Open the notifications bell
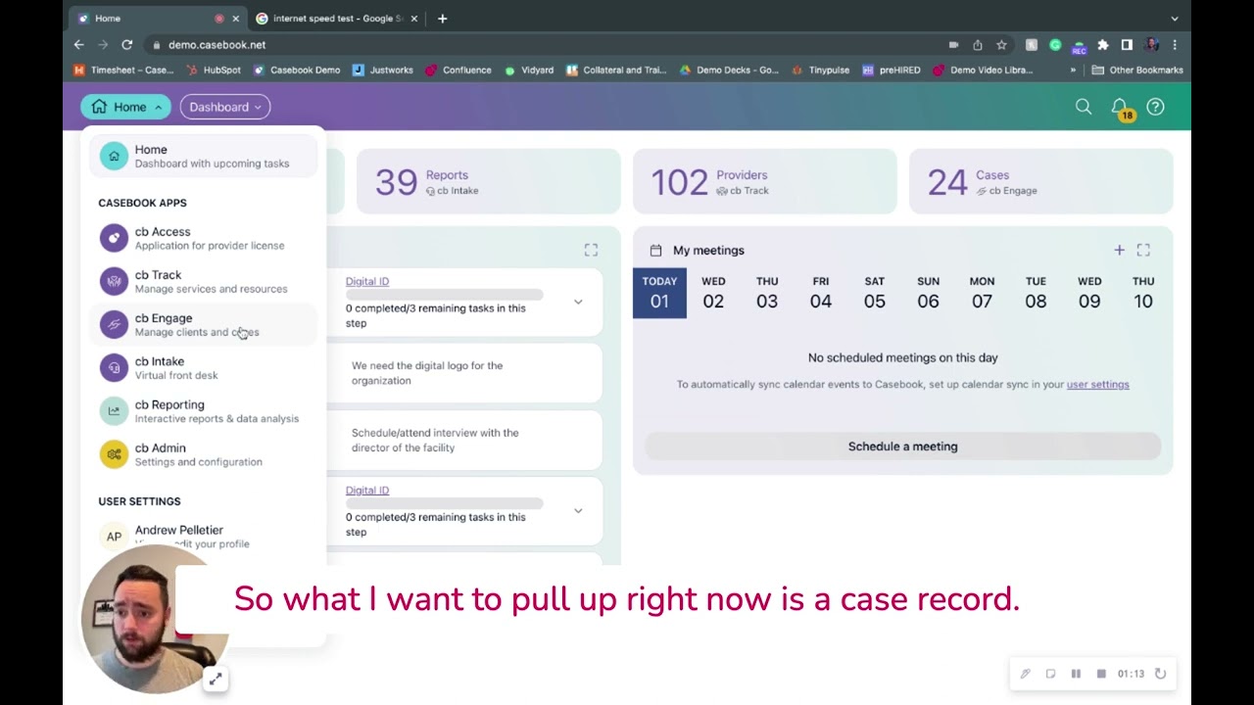Screen dimensions: 1254x705 pos(1120,107)
